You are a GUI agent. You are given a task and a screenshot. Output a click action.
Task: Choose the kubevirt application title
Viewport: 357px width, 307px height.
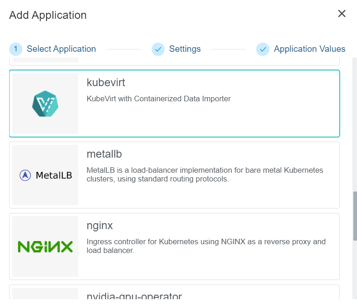coord(106,82)
